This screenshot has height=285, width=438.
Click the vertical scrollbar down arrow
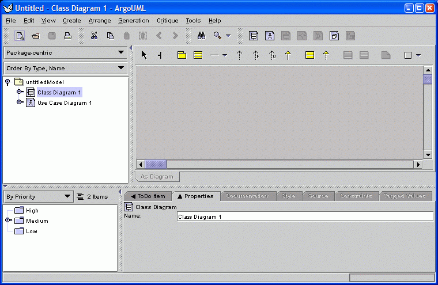coord(428,154)
